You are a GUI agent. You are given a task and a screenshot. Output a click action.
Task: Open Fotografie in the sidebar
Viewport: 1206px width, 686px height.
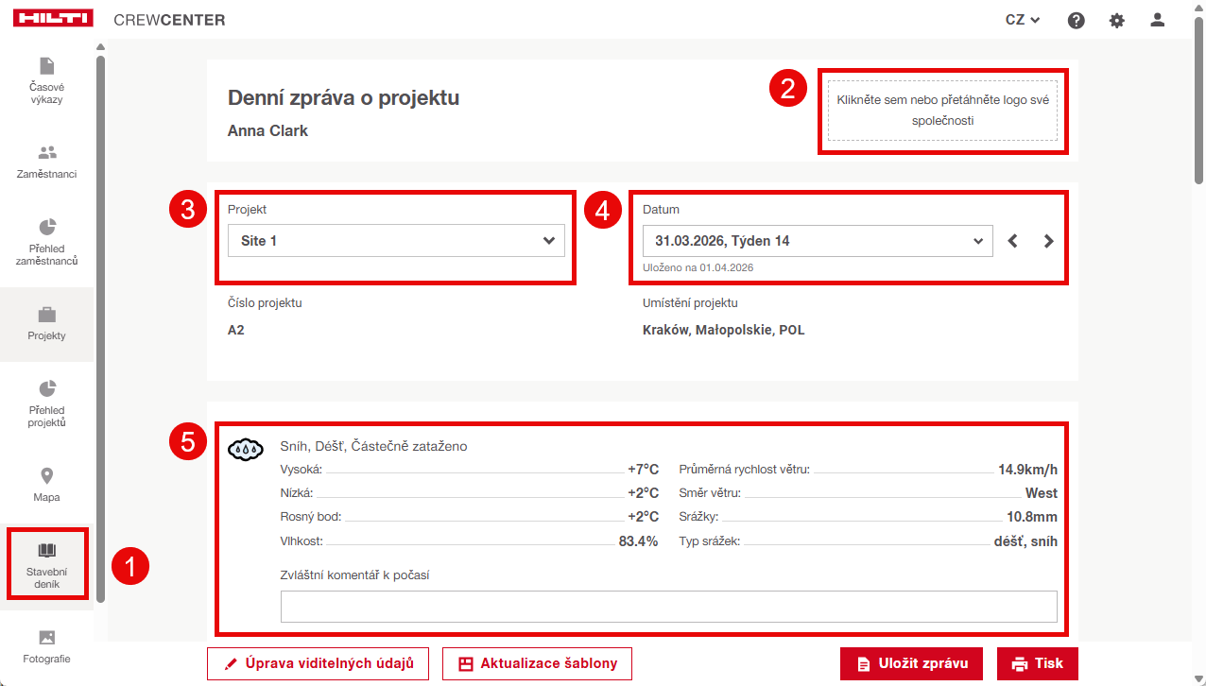[46, 646]
